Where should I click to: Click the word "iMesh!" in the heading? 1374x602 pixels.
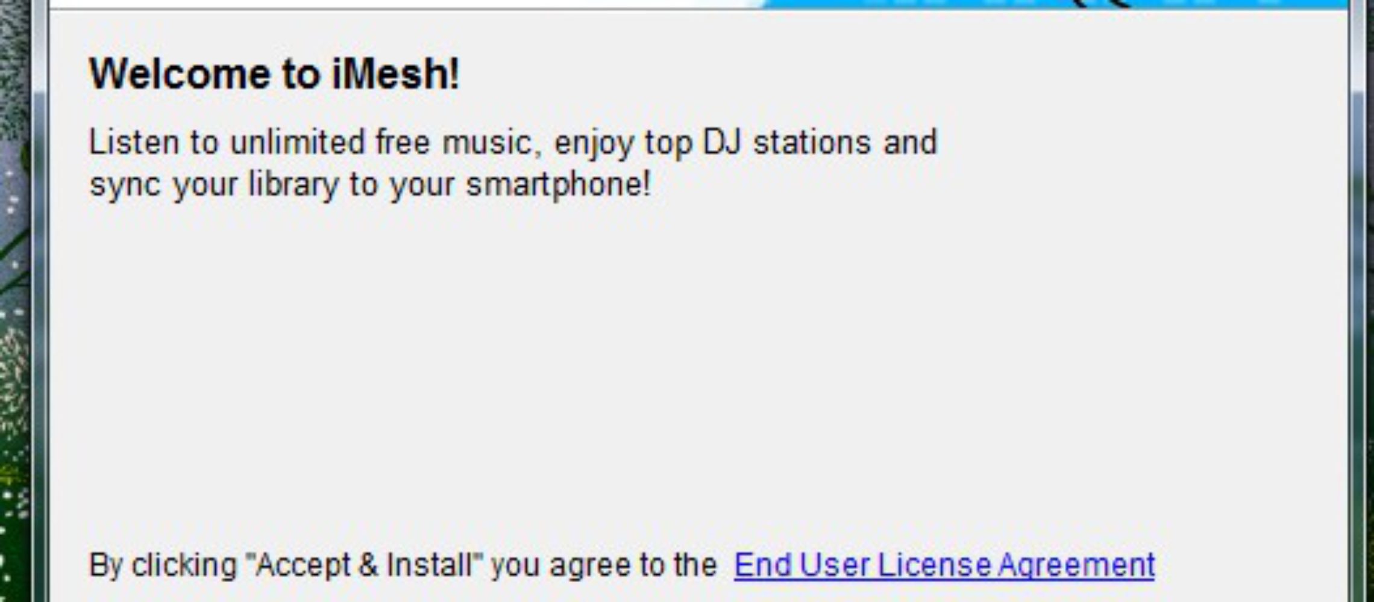tap(396, 73)
